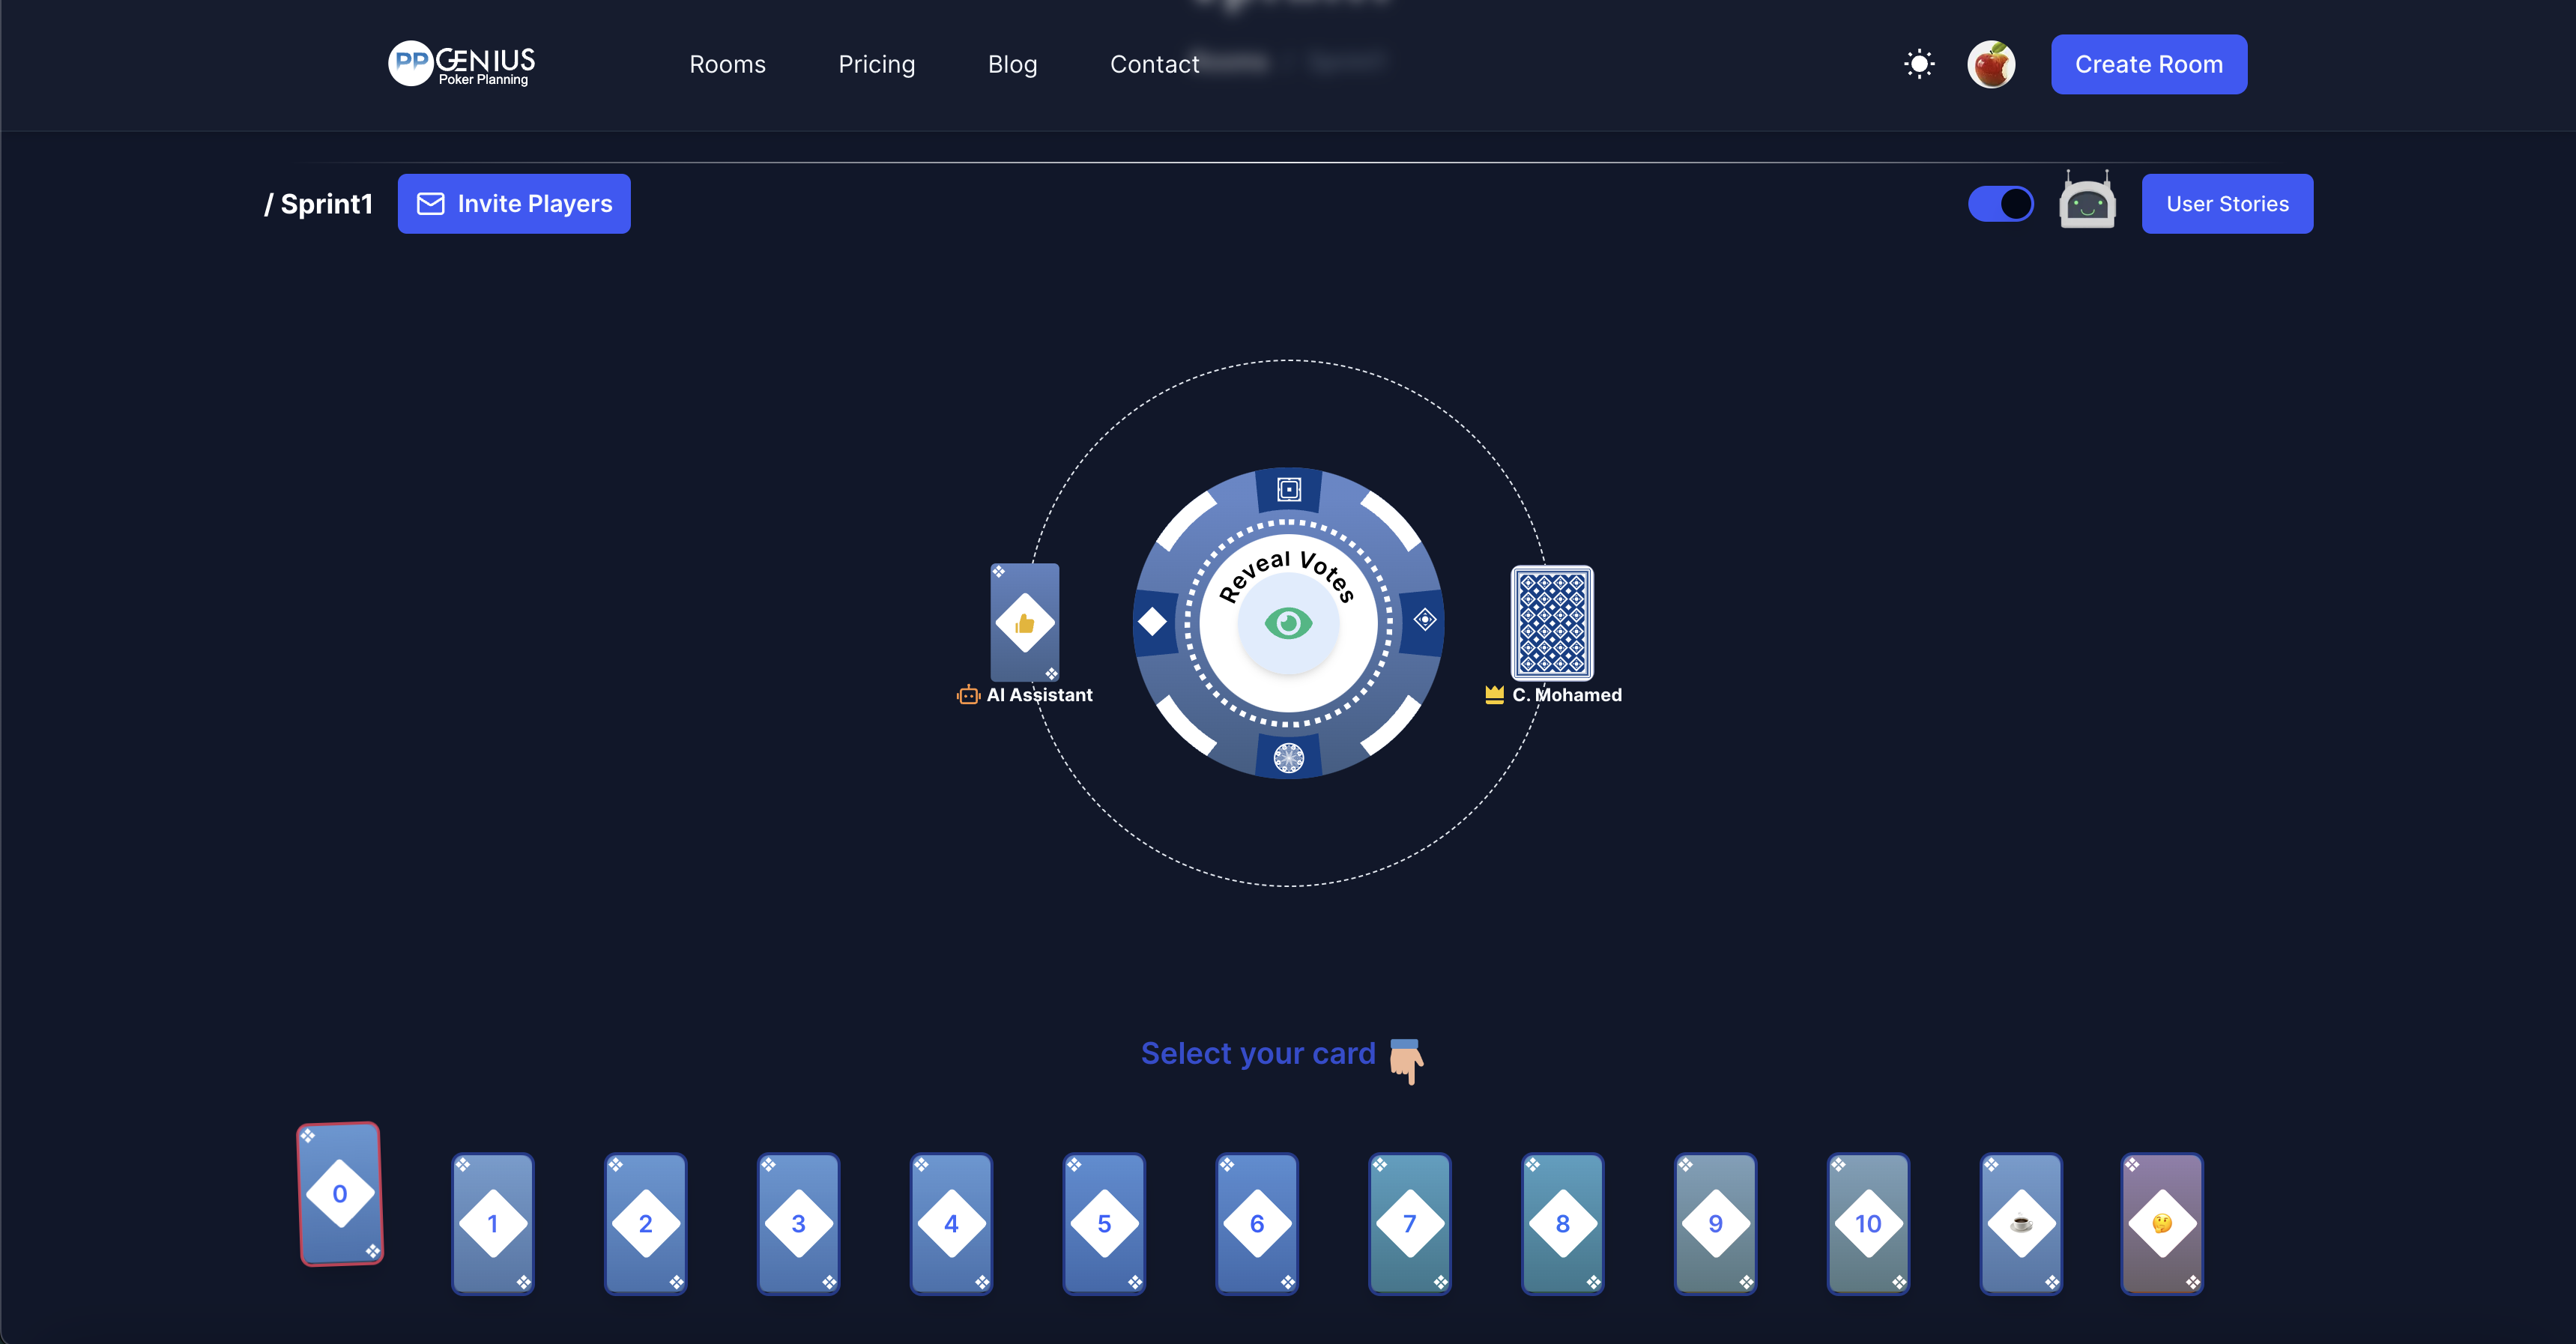Deselect the highlighted 0 card
Viewport: 2576px width, 1344px height.
pos(340,1193)
